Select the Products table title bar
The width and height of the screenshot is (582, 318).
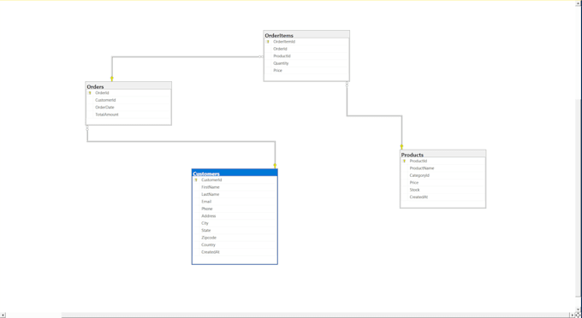click(442, 154)
